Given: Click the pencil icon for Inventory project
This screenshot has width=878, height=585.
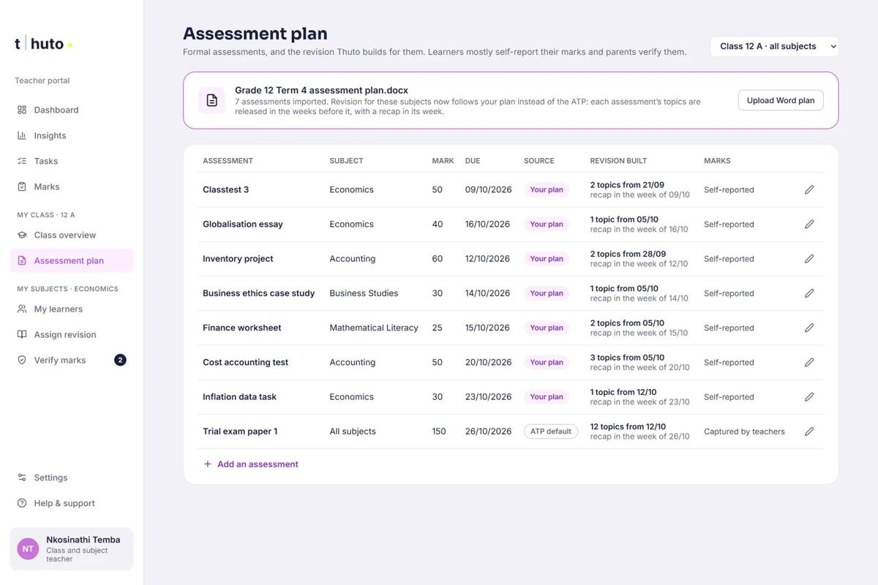Looking at the screenshot, I should [x=809, y=259].
